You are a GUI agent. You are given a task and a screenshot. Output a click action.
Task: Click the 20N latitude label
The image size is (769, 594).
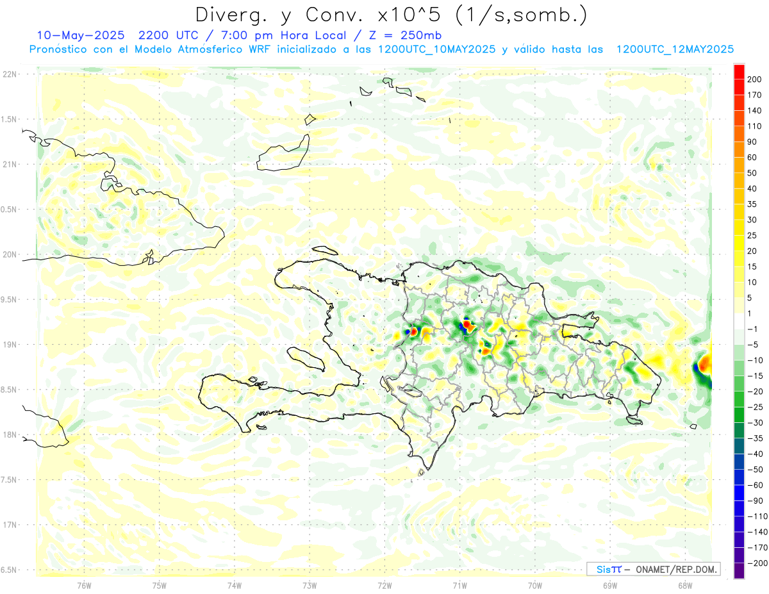click(10, 254)
